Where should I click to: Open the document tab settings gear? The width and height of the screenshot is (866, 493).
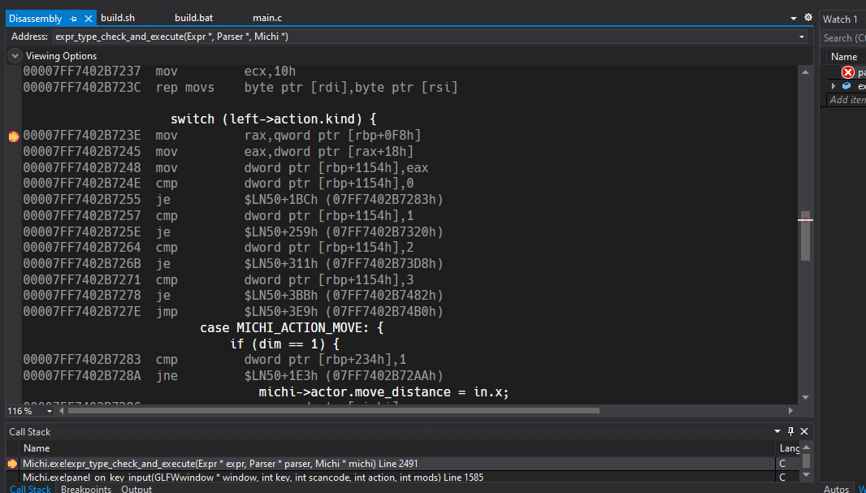coord(808,18)
